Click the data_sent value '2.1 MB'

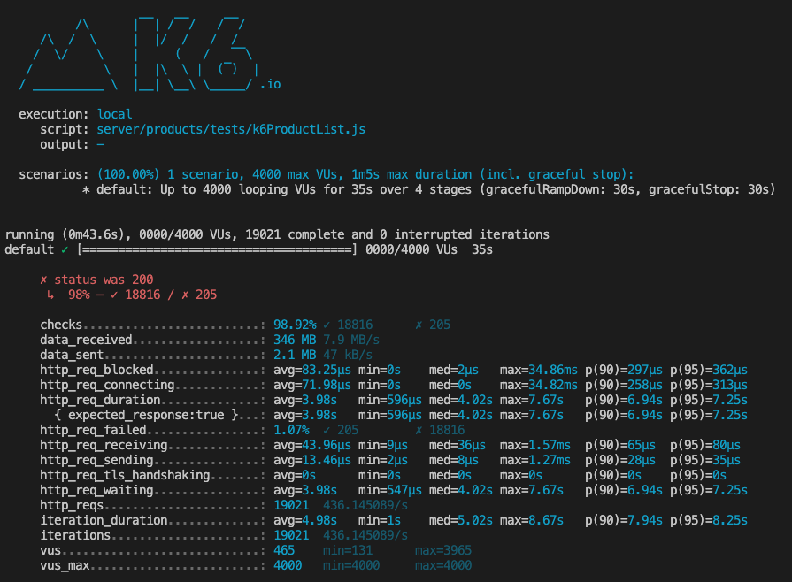[295, 355]
